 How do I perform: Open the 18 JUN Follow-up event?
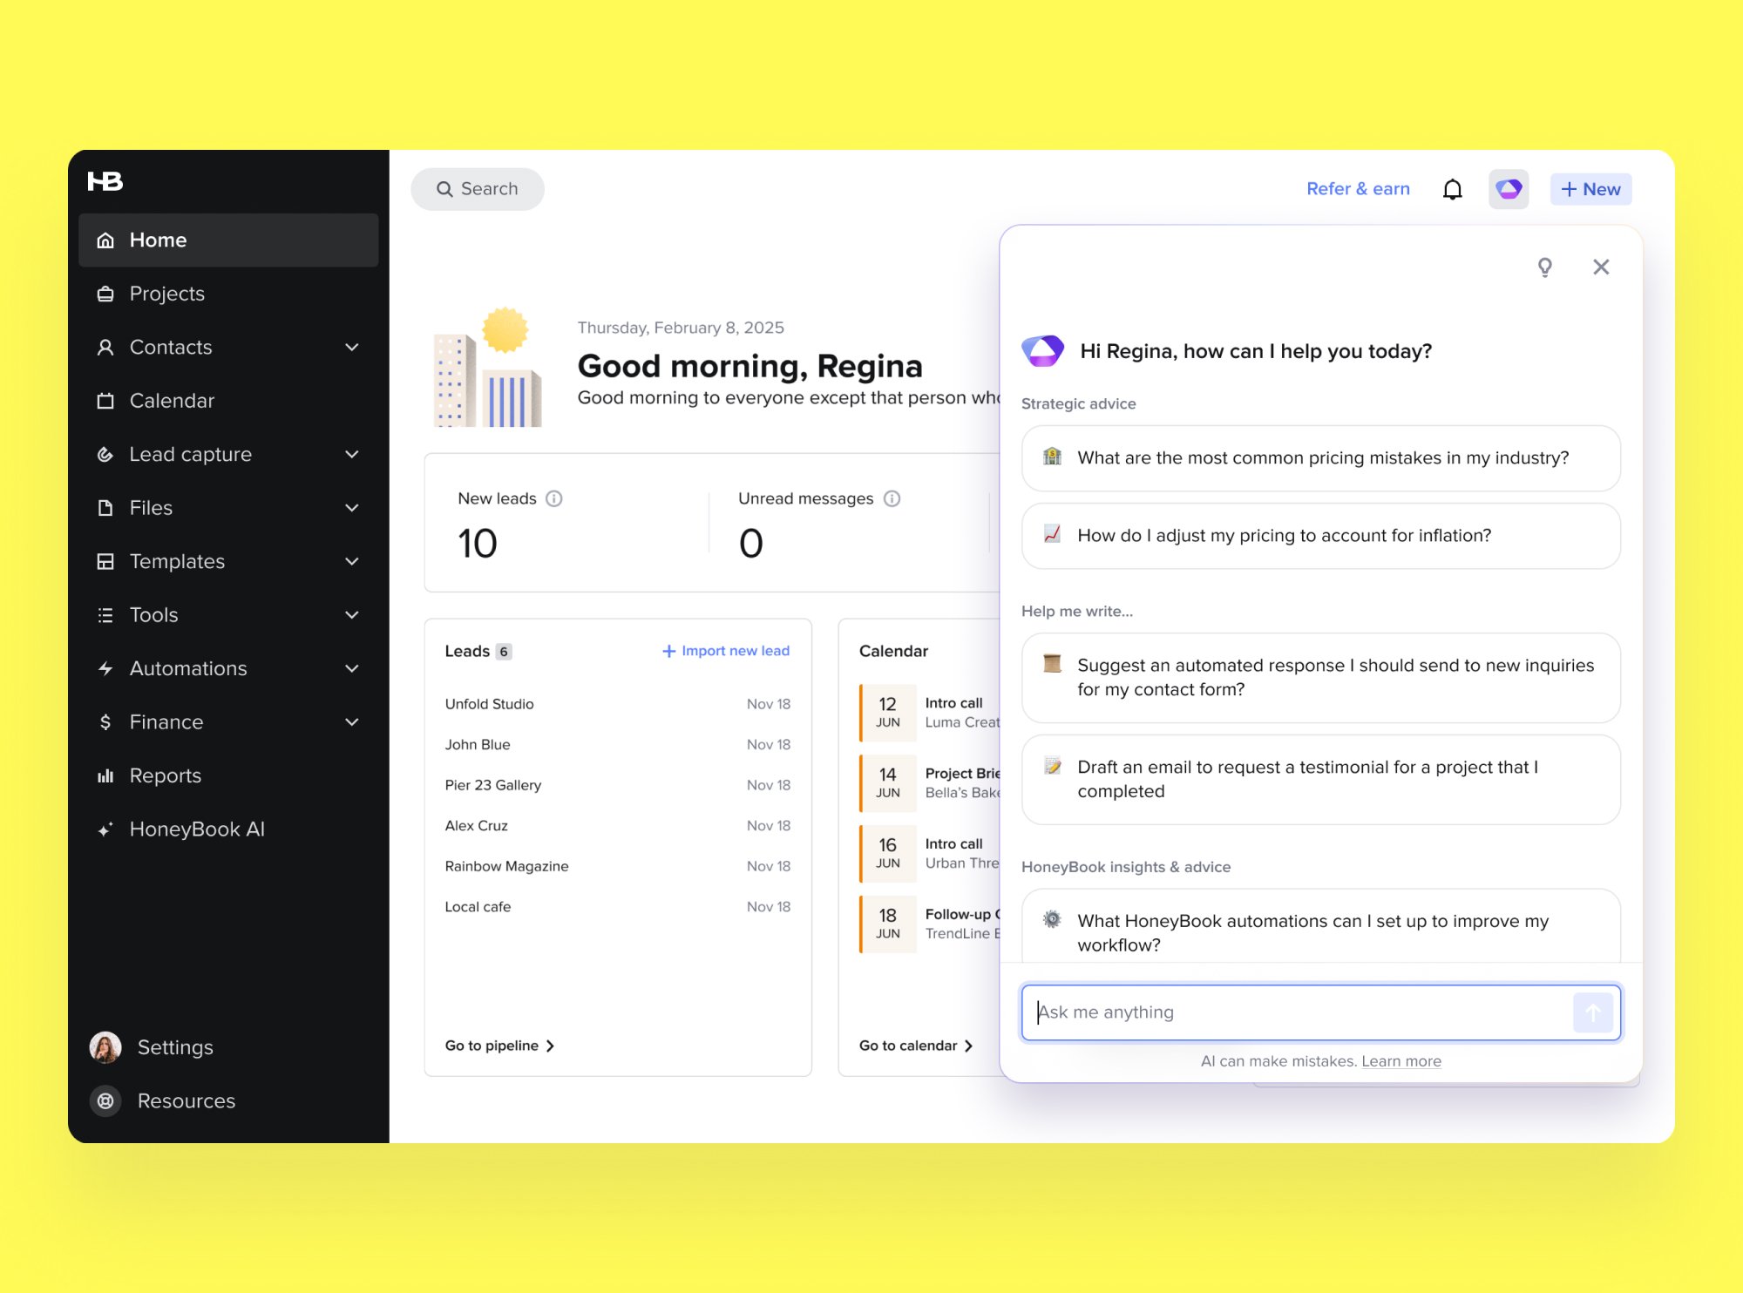tap(929, 924)
